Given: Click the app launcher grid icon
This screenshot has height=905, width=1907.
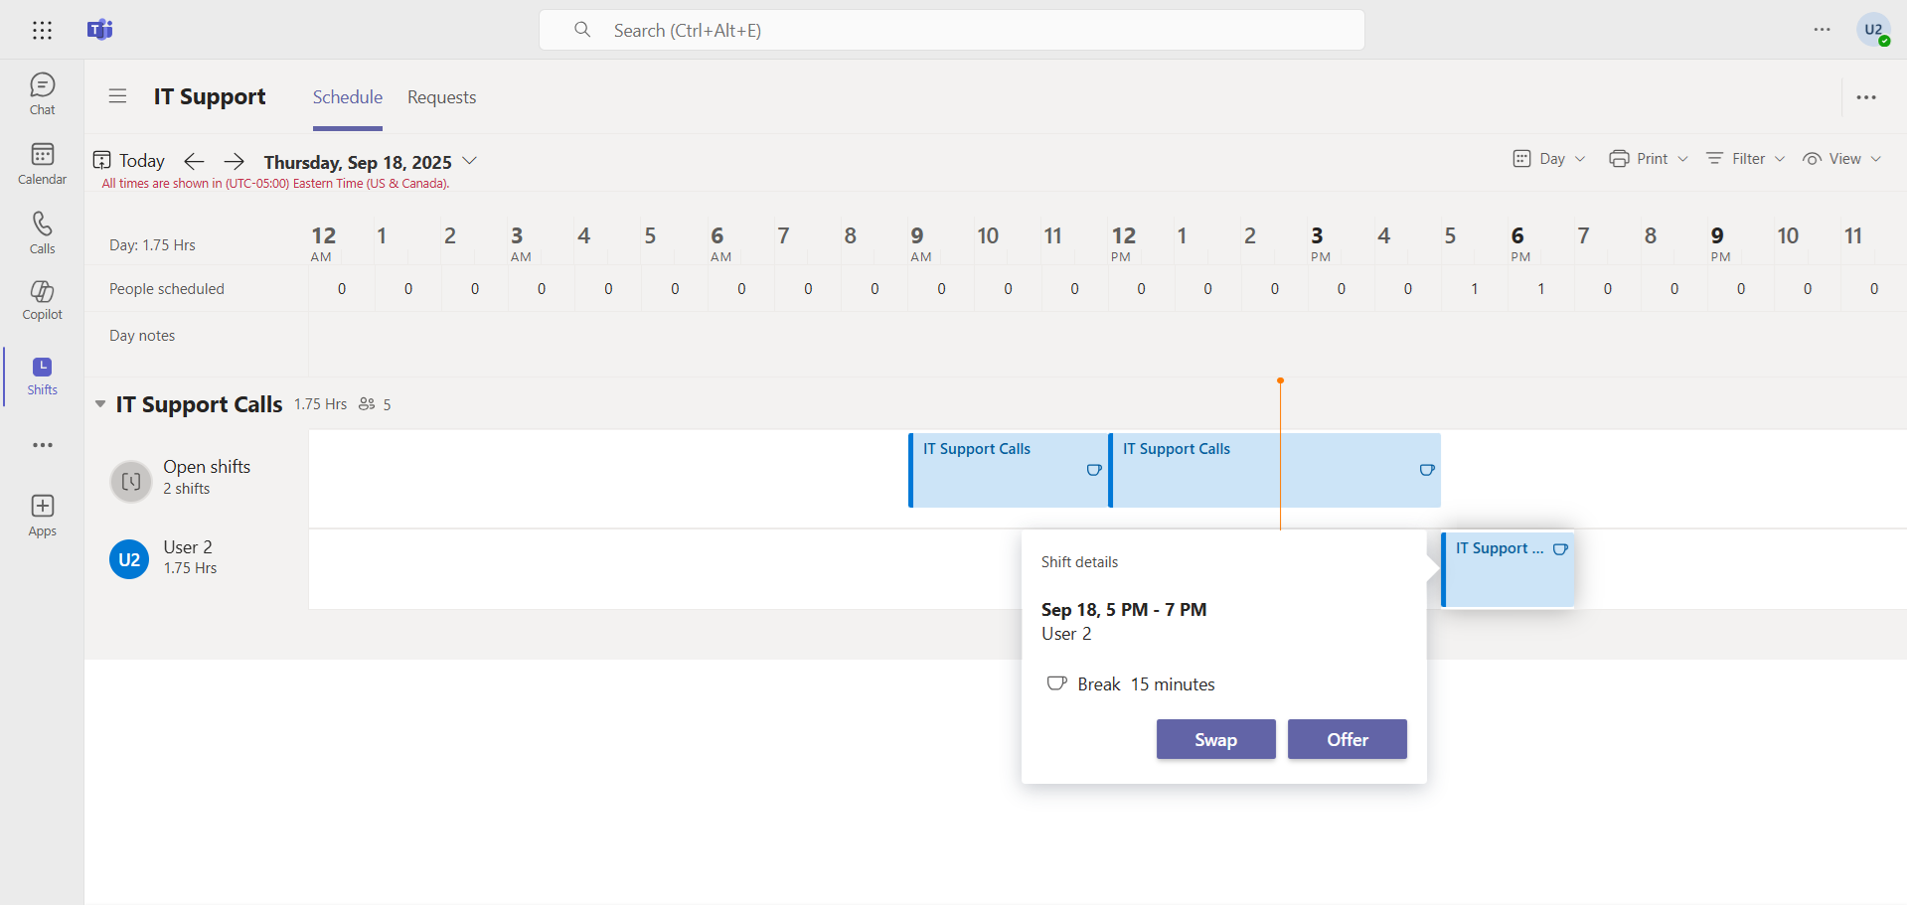Looking at the screenshot, I should tap(42, 30).
